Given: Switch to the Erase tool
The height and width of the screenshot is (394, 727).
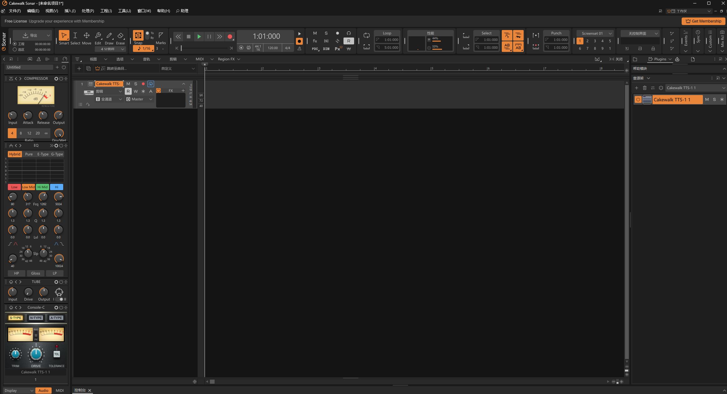Looking at the screenshot, I should pyautogui.click(x=120, y=35).
